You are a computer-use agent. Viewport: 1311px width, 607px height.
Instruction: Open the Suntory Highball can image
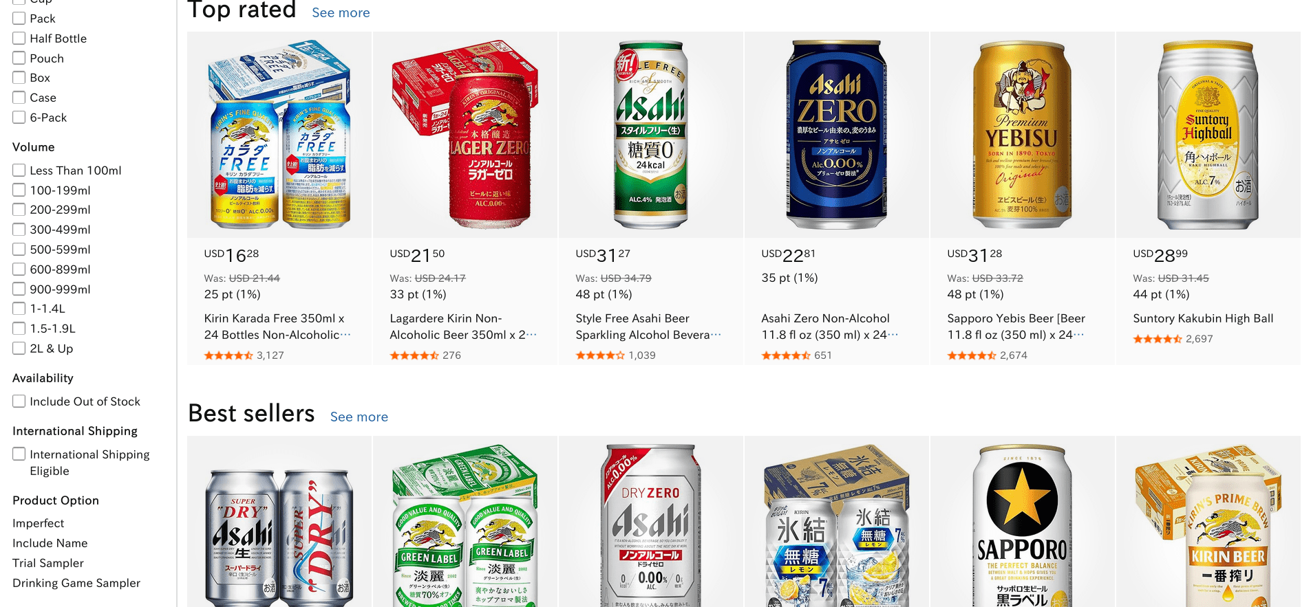(1208, 135)
